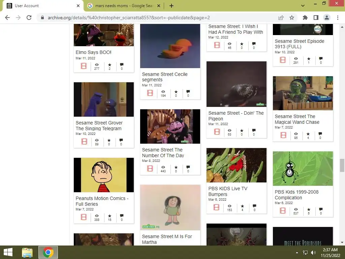Click the Grover Singing Telegram thumbnail
Image resolution: width=345 pixels, height=259 pixels.
104,99
